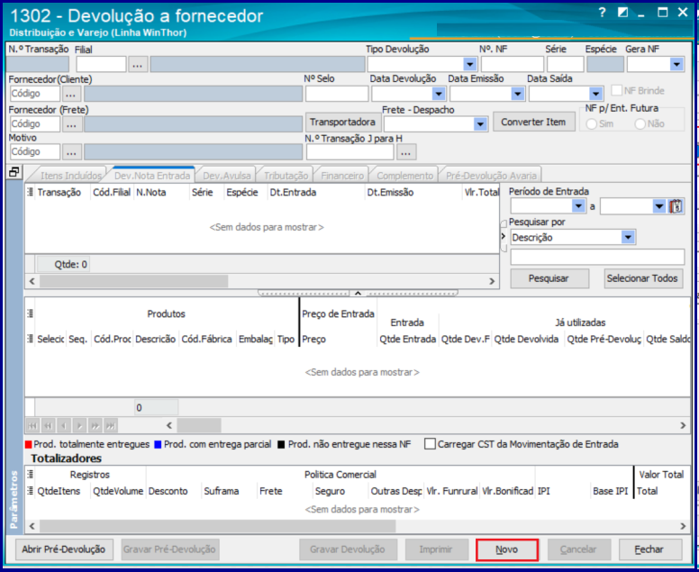Open Tipo Devolução dropdown
Viewport: 699px width, 572px height.
[470, 65]
